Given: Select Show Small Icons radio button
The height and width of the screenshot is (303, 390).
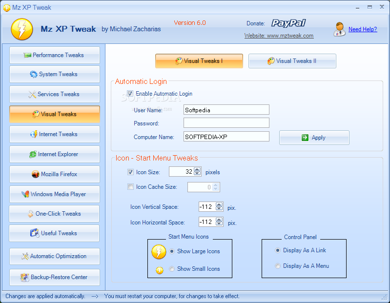Looking at the screenshot, I should pos(172,269).
